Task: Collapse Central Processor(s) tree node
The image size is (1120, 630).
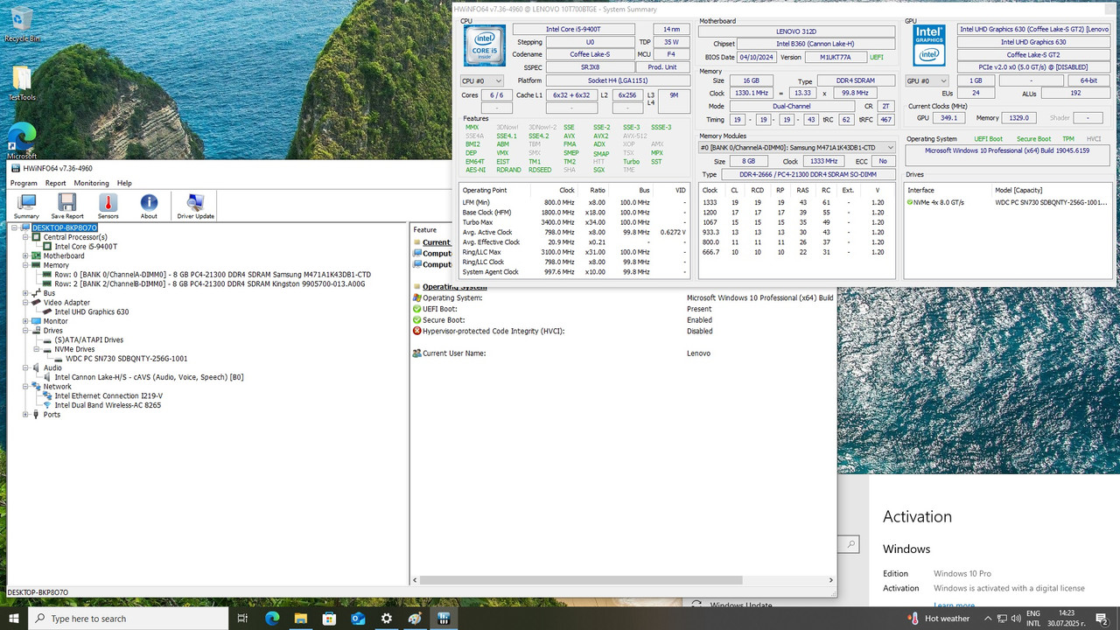Action: point(24,237)
